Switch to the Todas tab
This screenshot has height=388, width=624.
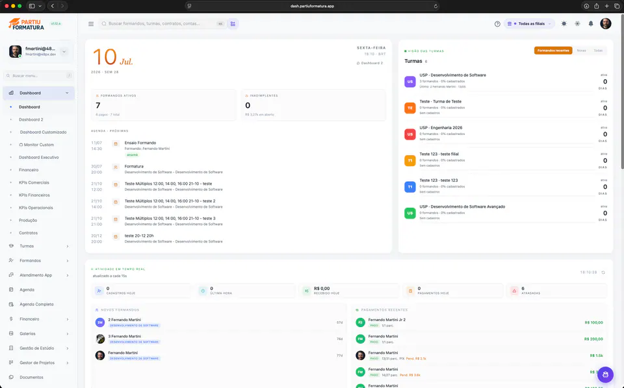click(598, 51)
